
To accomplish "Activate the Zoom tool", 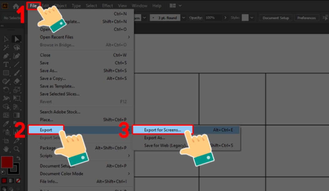I will pos(17,149).
